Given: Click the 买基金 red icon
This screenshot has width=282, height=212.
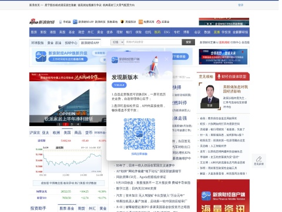Looking at the screenshot, I should coord(159,22).
